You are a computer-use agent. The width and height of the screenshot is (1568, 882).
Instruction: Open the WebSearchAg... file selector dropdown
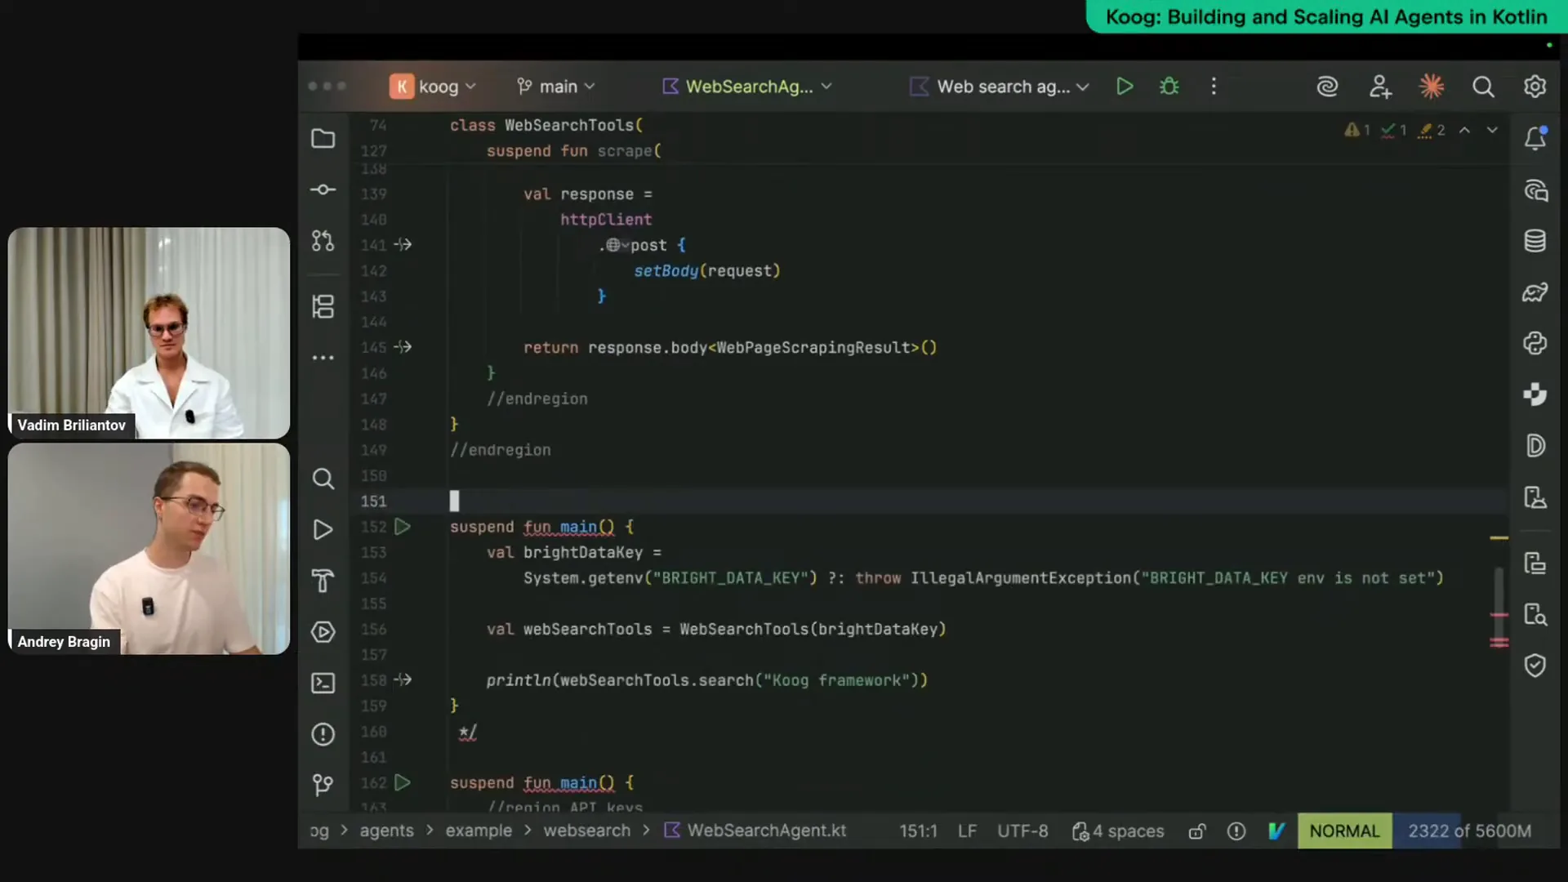click(x=747, y=86)
